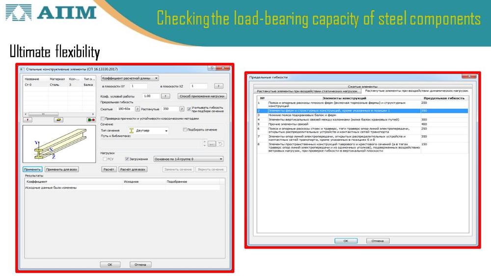The width and height of the screenshot is (491, 276).
Task: Click the up-arrow button under the elements list
Action: point(28,120)
